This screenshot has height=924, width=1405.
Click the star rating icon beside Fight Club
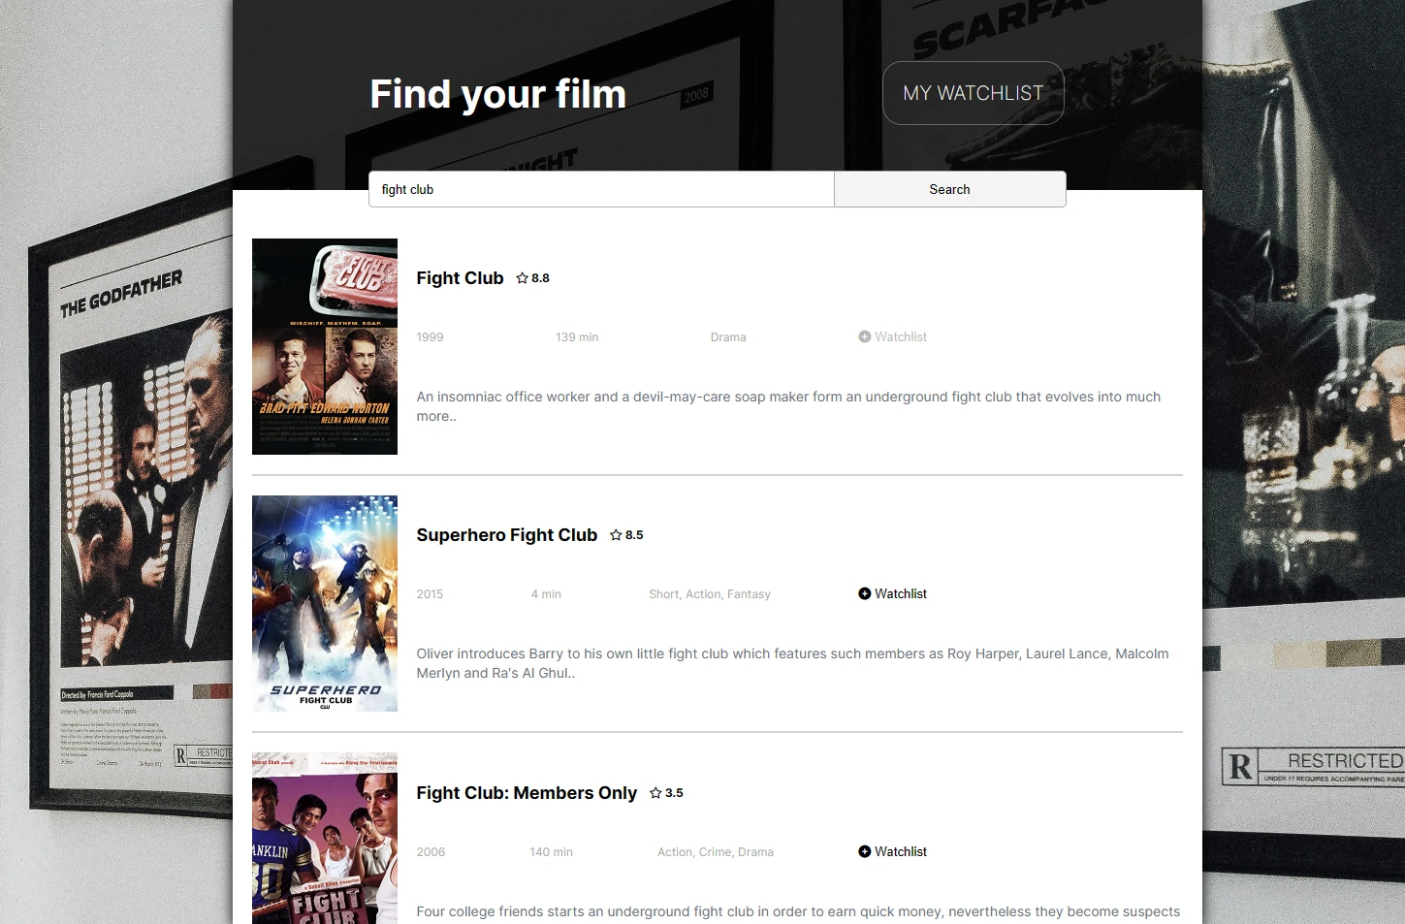pos(523,278)
